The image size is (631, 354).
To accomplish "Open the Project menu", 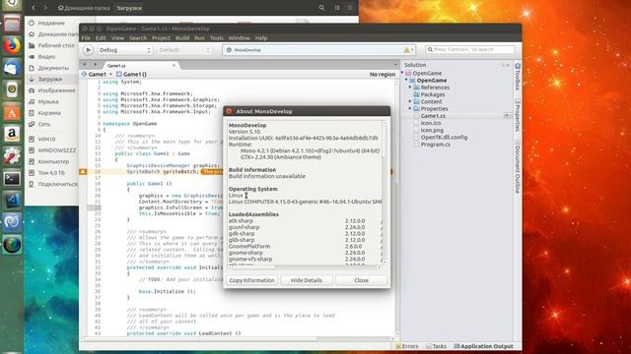I will pos(161,38).
